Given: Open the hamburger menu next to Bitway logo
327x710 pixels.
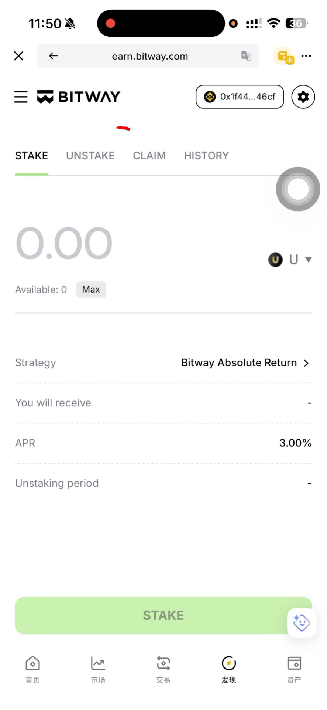Looking at the screenshot, I should pos(21,97).
